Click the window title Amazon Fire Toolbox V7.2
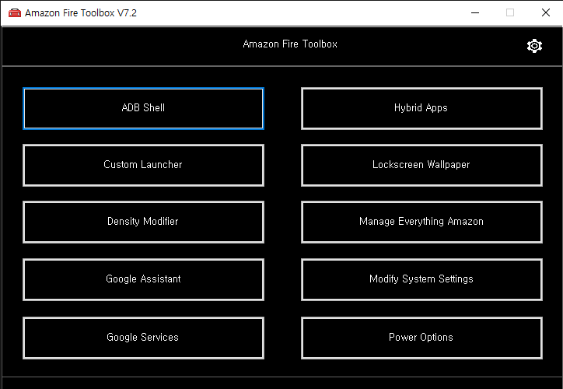This screenshot has height=389, width=563. [x=81, y=13]
